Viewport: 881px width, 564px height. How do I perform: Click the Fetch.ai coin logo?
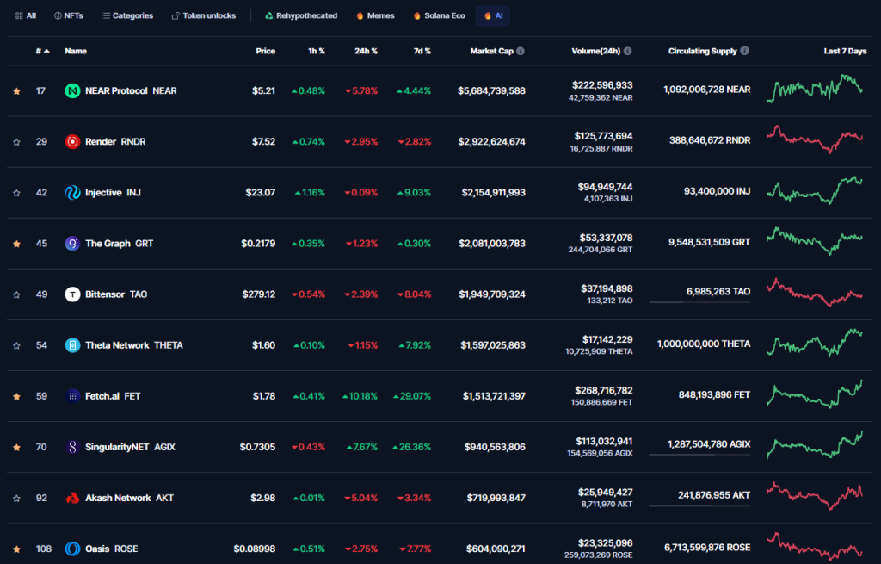(x=72, y=396)
